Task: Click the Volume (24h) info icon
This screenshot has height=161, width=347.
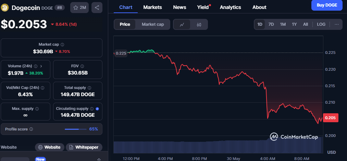Action: click(36, 66)
